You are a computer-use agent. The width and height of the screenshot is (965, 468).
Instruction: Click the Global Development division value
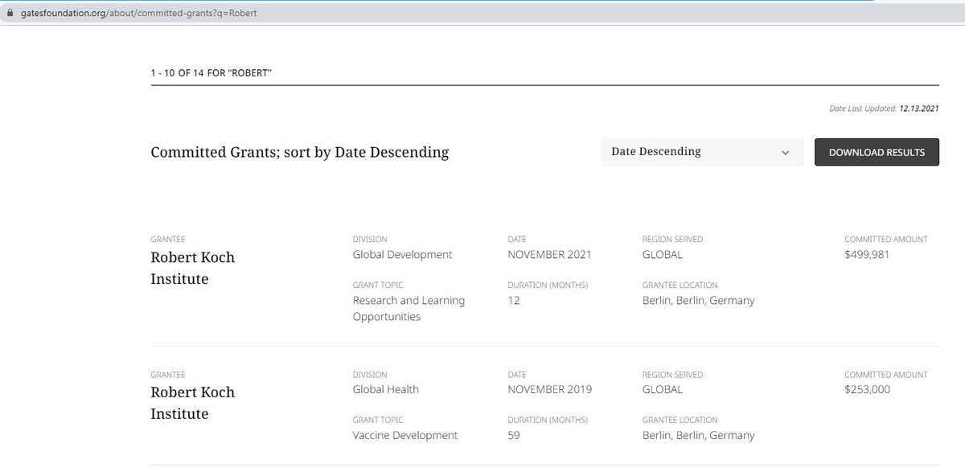tap(402, 255)
